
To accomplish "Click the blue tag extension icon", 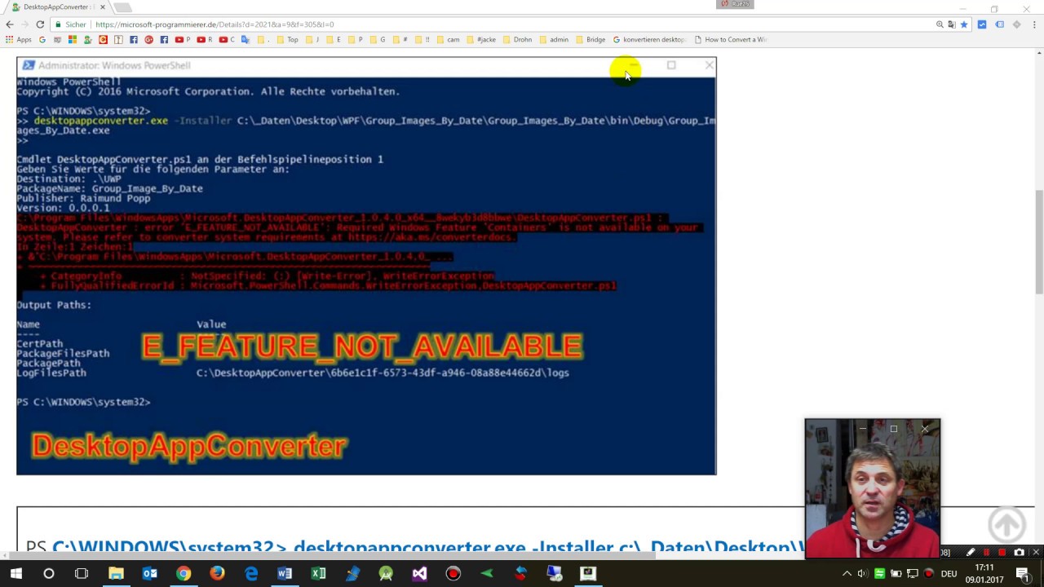I will (999, 24).
